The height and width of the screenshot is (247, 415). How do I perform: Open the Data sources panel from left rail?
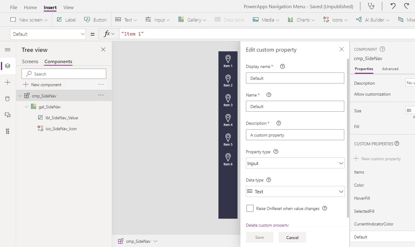(8, 98)
